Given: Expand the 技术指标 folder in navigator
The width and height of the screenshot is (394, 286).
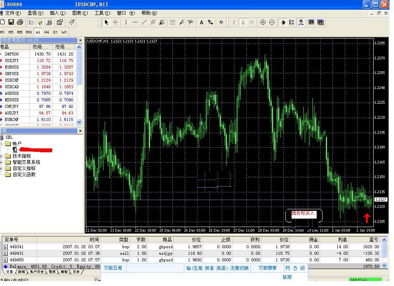Looking at the screenshot, I should click(2, 156).
